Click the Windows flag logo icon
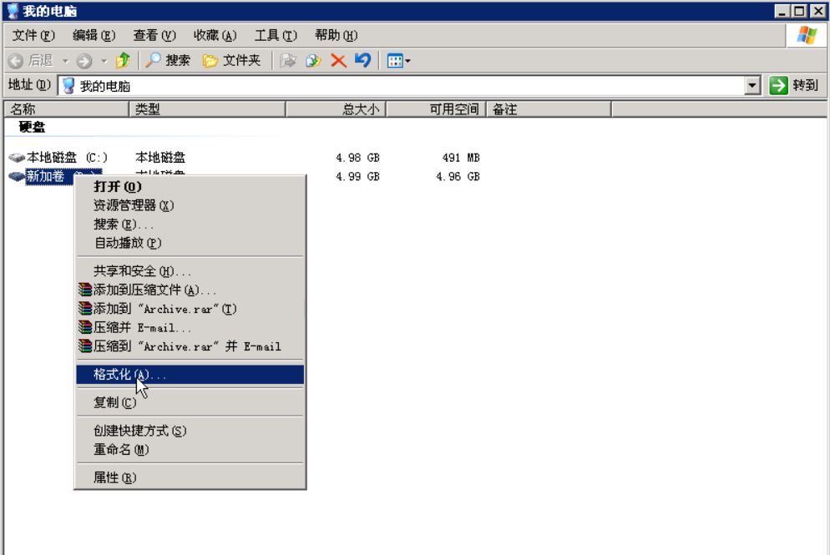Viewport: 830px width, 555px height. tap(807, 35)
